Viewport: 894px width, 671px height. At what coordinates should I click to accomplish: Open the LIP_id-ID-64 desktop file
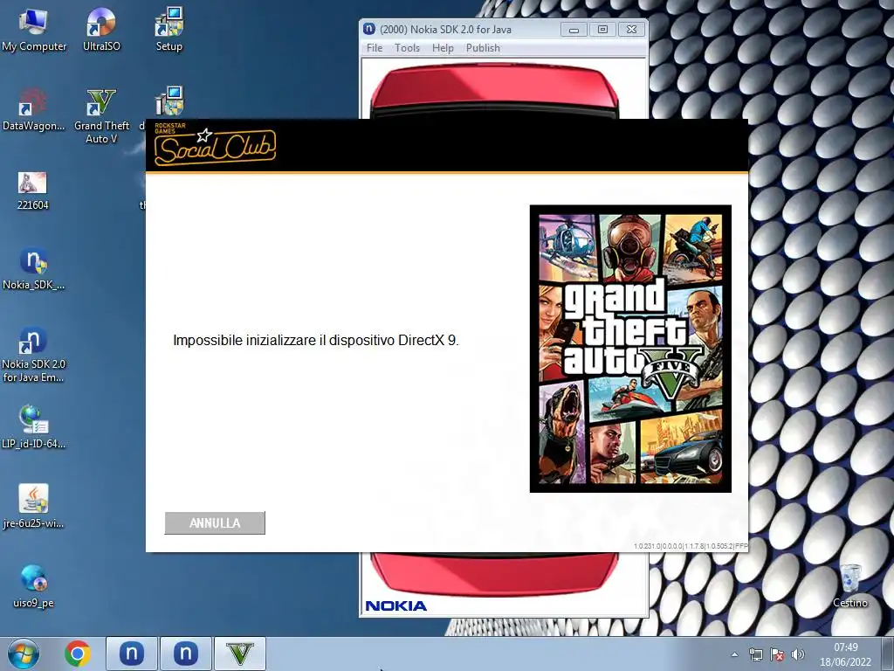(33, 427)
